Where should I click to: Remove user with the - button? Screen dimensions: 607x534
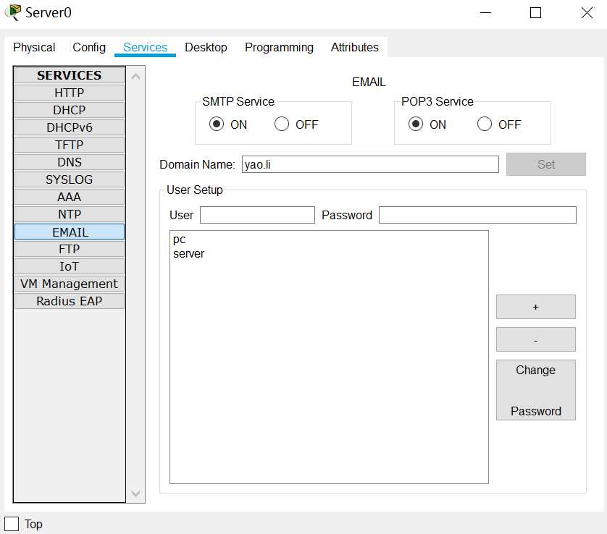(536, 339)
